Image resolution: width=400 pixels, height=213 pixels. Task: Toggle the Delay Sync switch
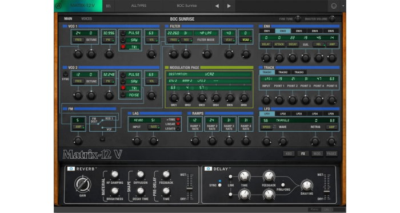tap(219, 185)
